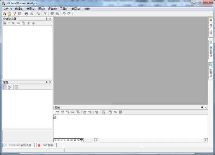The height and width of the screenshot is (155, 215).
Task: Click add new item icon in session explorer
Action: (5, 23)
